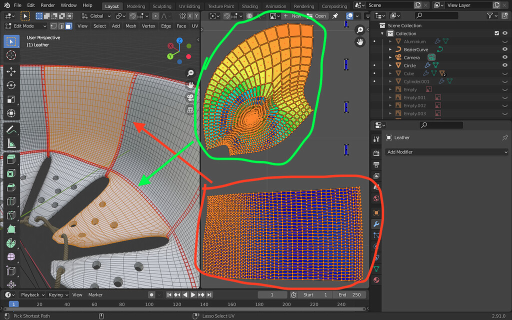The width and height of the screenshot is (512, 320).
Task: Click the 3D viewport zoom magnifier icon
Action: tap(190, 73)
